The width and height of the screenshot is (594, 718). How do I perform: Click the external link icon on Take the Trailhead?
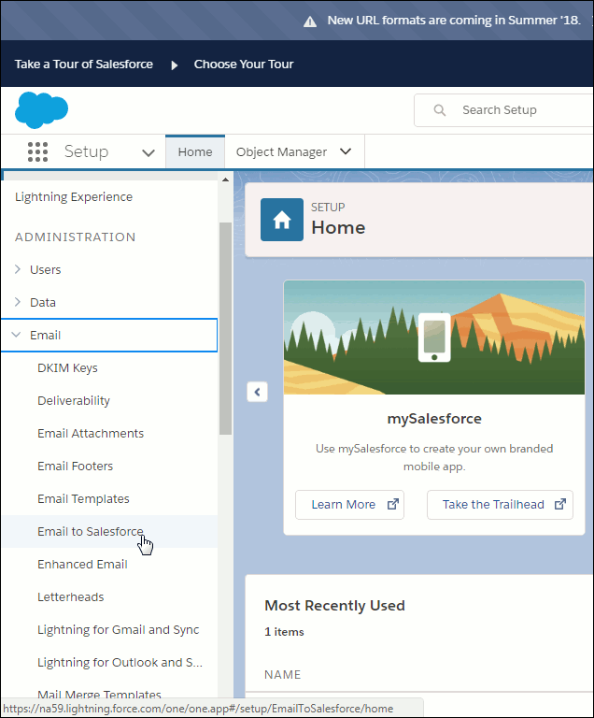point(560,504)
